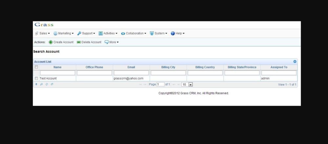Click the search magnifier icon in grid footer

[x=41, y=84]
